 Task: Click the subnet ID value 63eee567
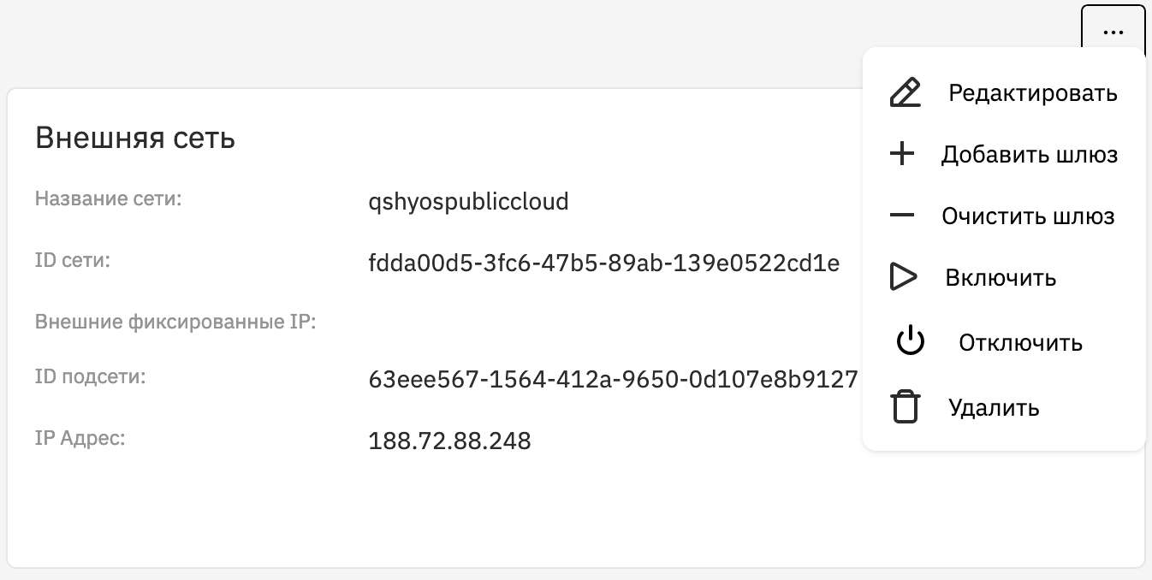pos(613,379)
